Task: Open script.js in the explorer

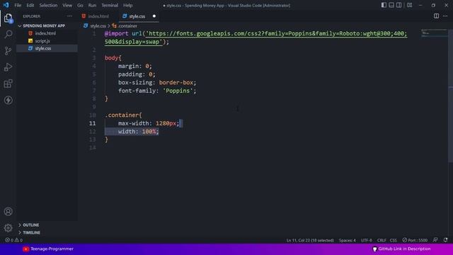Action: (x=42, y=41)
